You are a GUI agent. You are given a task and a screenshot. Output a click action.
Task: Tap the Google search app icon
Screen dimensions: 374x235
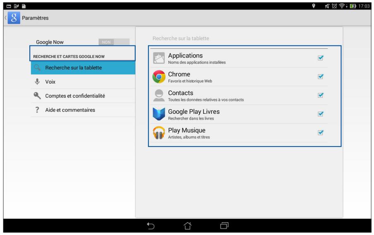pos(14,18)
